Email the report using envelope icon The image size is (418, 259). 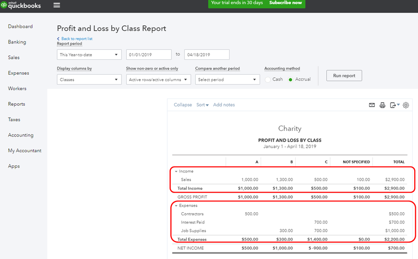coord(372,105)
